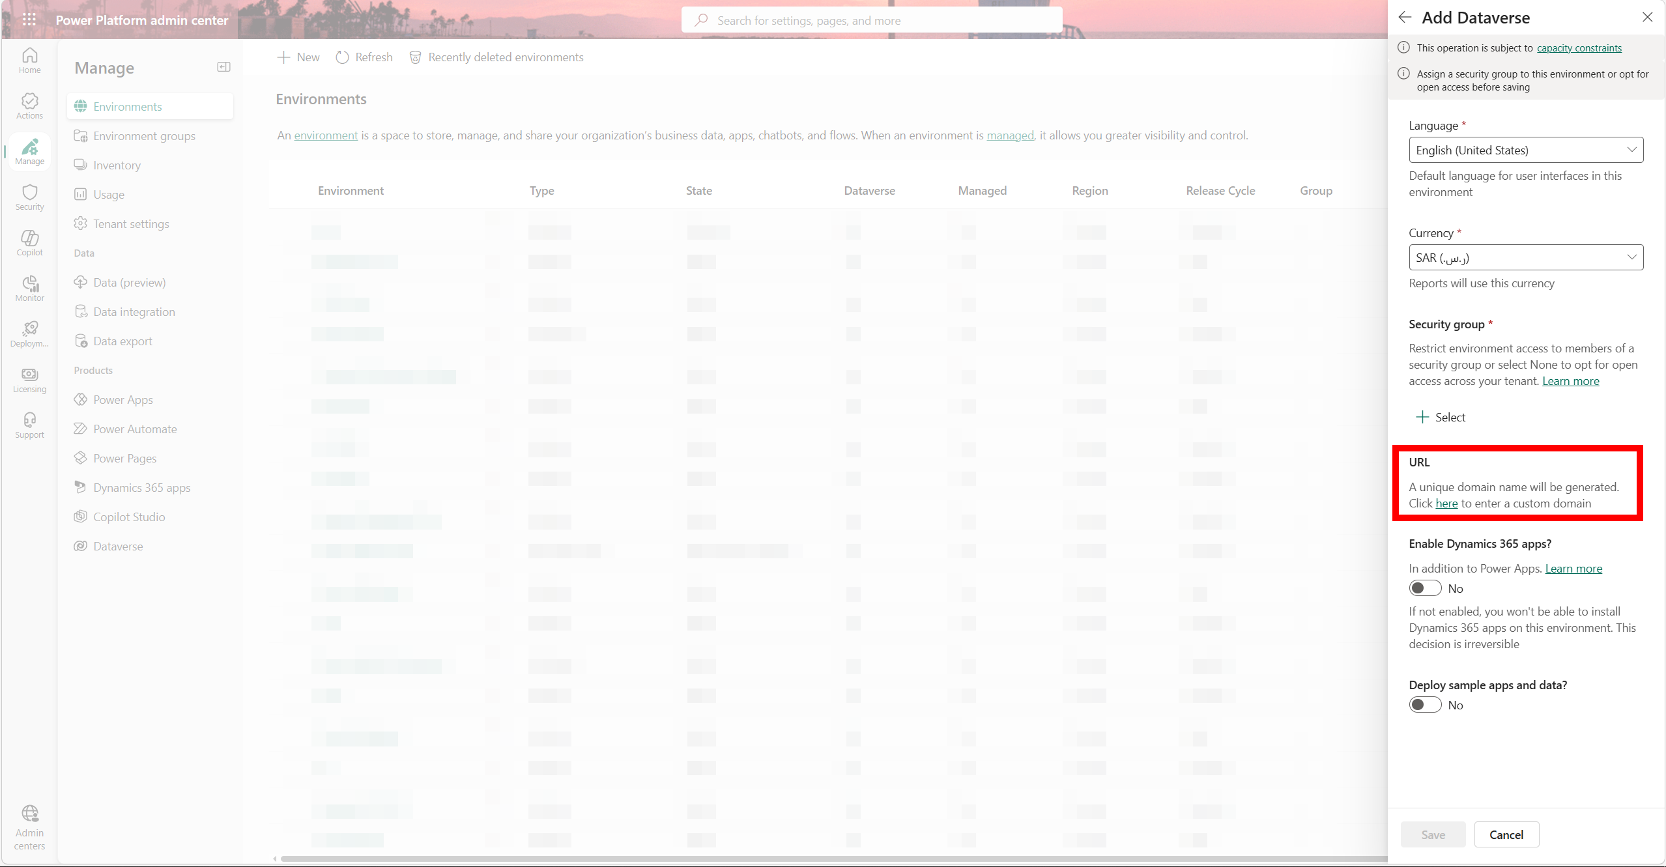Click Release Cycle column header
The width and height of the screenshot is (1666, 867).
click(1220, 191)
